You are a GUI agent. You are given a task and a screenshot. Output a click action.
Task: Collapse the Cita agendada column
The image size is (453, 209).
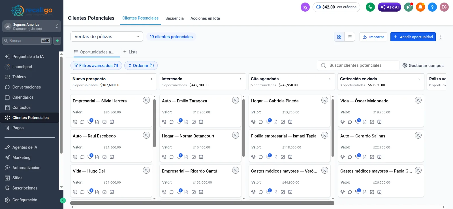click(330, 79)
